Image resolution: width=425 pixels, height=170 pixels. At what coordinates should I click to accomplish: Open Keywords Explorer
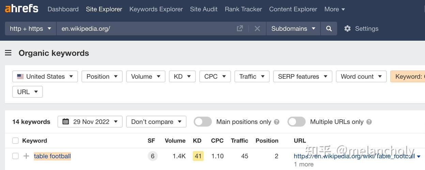click(x=156, y=9)
